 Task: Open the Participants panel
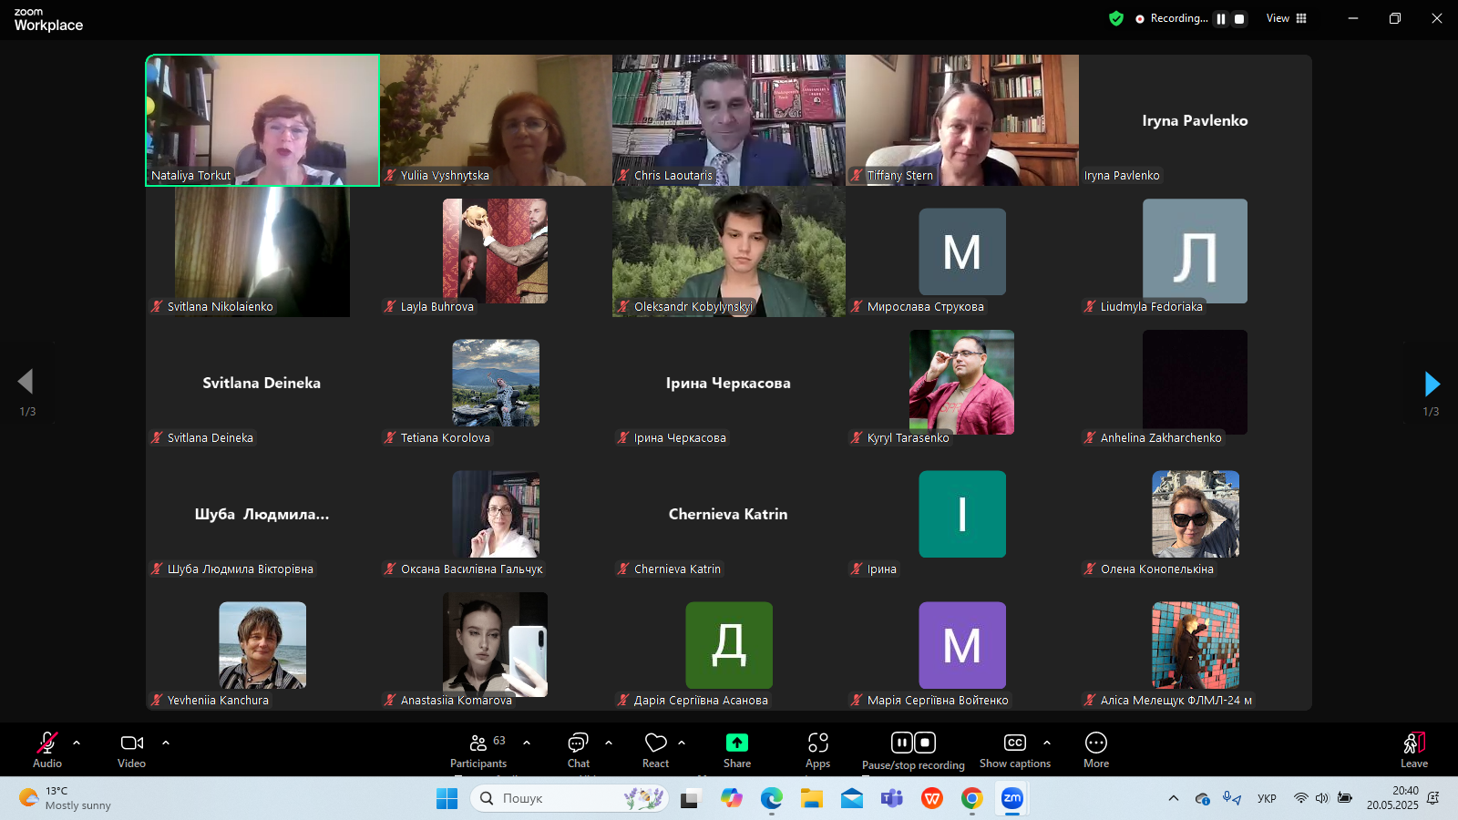coord(478,750)
